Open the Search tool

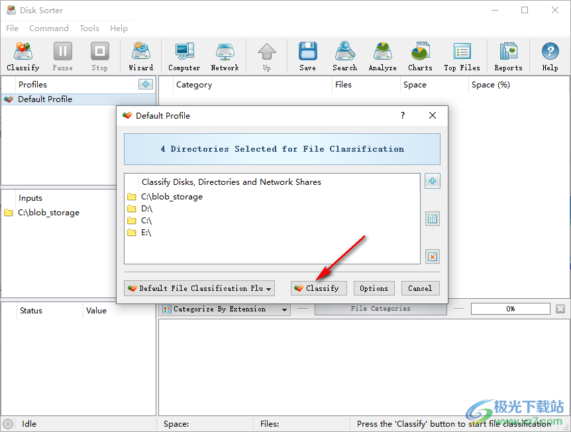click(x=344, y=56)
